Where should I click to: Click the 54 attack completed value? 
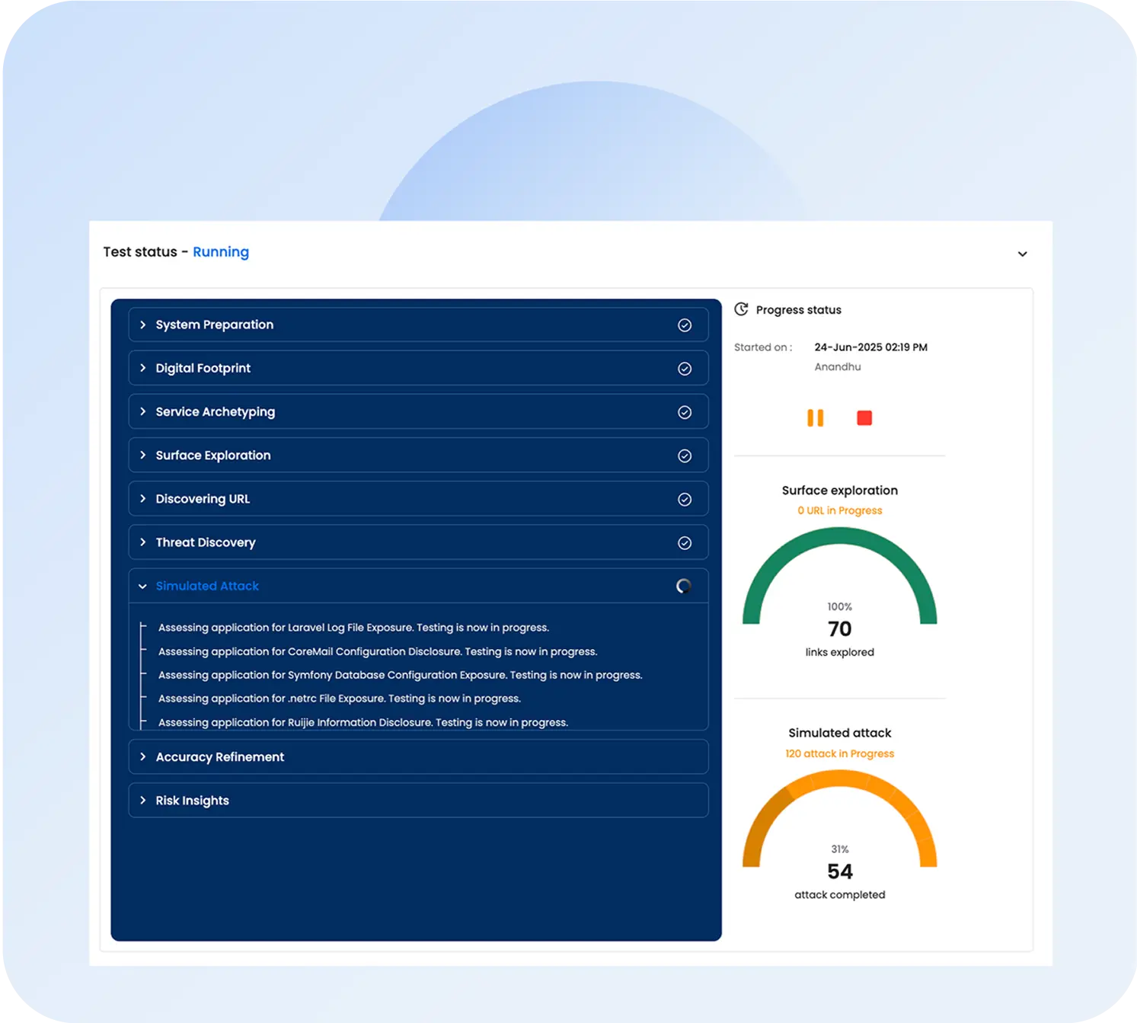pyautogui.click(x=840, y=871)
